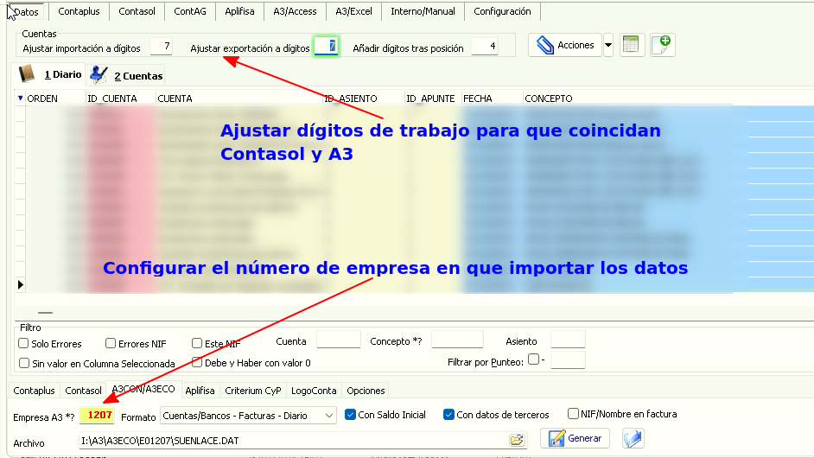814x458 pixels.
Task: Open the top Contaplus tab
Action: point(79,11)
